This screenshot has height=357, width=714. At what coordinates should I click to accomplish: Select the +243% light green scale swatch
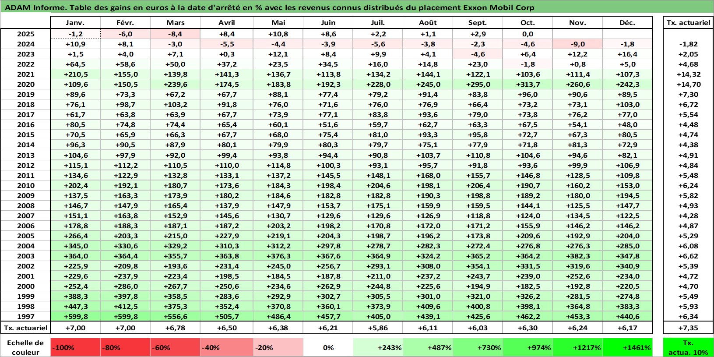click(378, 347)
